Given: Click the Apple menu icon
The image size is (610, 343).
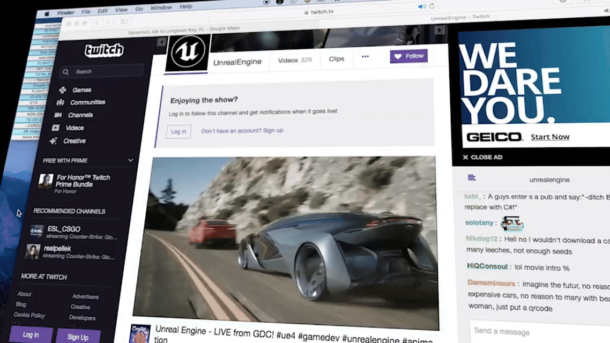Looking at the screenshot, I should point(47,13).
